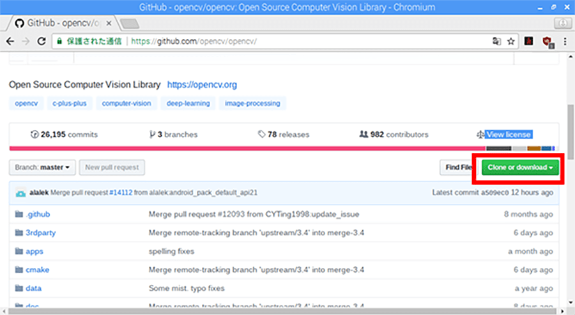Image resolution: width=575 pixels, height=315 pixels.
Task: Open the Clone or download dropdown
Action: (520, 168)
